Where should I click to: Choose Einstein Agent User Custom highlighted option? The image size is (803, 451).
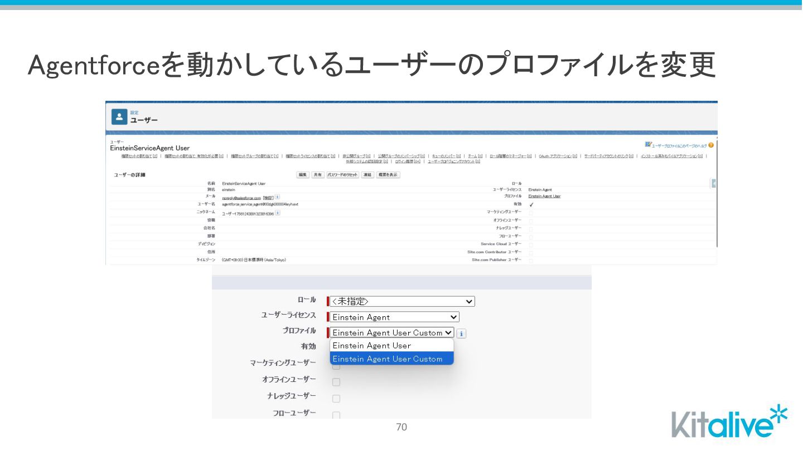click(391, 359)
